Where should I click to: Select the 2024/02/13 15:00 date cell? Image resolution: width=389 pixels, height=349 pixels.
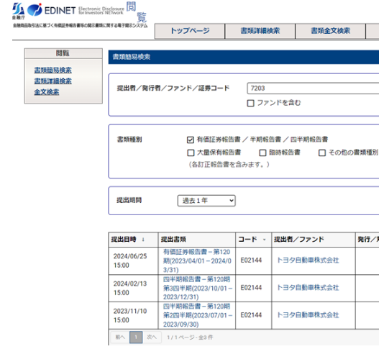point(133,288)
